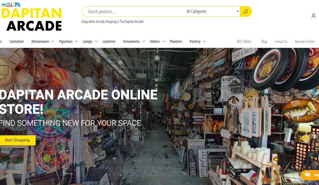Focus the Search products field
This screenshot has height=185, width=319.
133,11
